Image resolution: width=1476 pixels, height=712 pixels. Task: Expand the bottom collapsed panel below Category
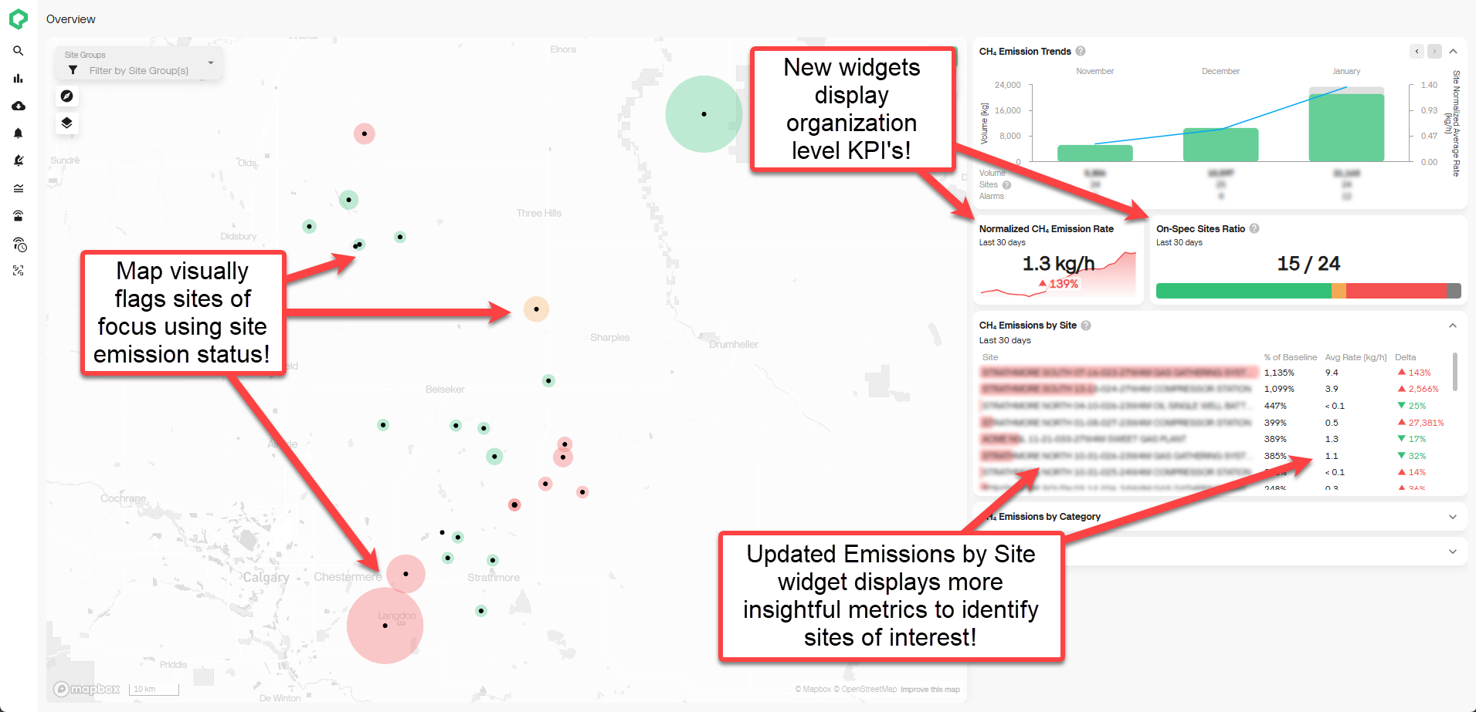pos(1453,552)
